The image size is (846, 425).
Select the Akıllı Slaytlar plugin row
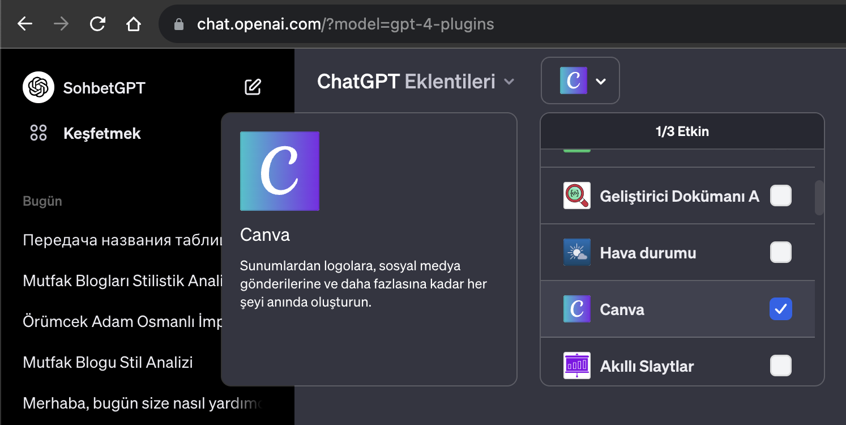click(678, 362)
